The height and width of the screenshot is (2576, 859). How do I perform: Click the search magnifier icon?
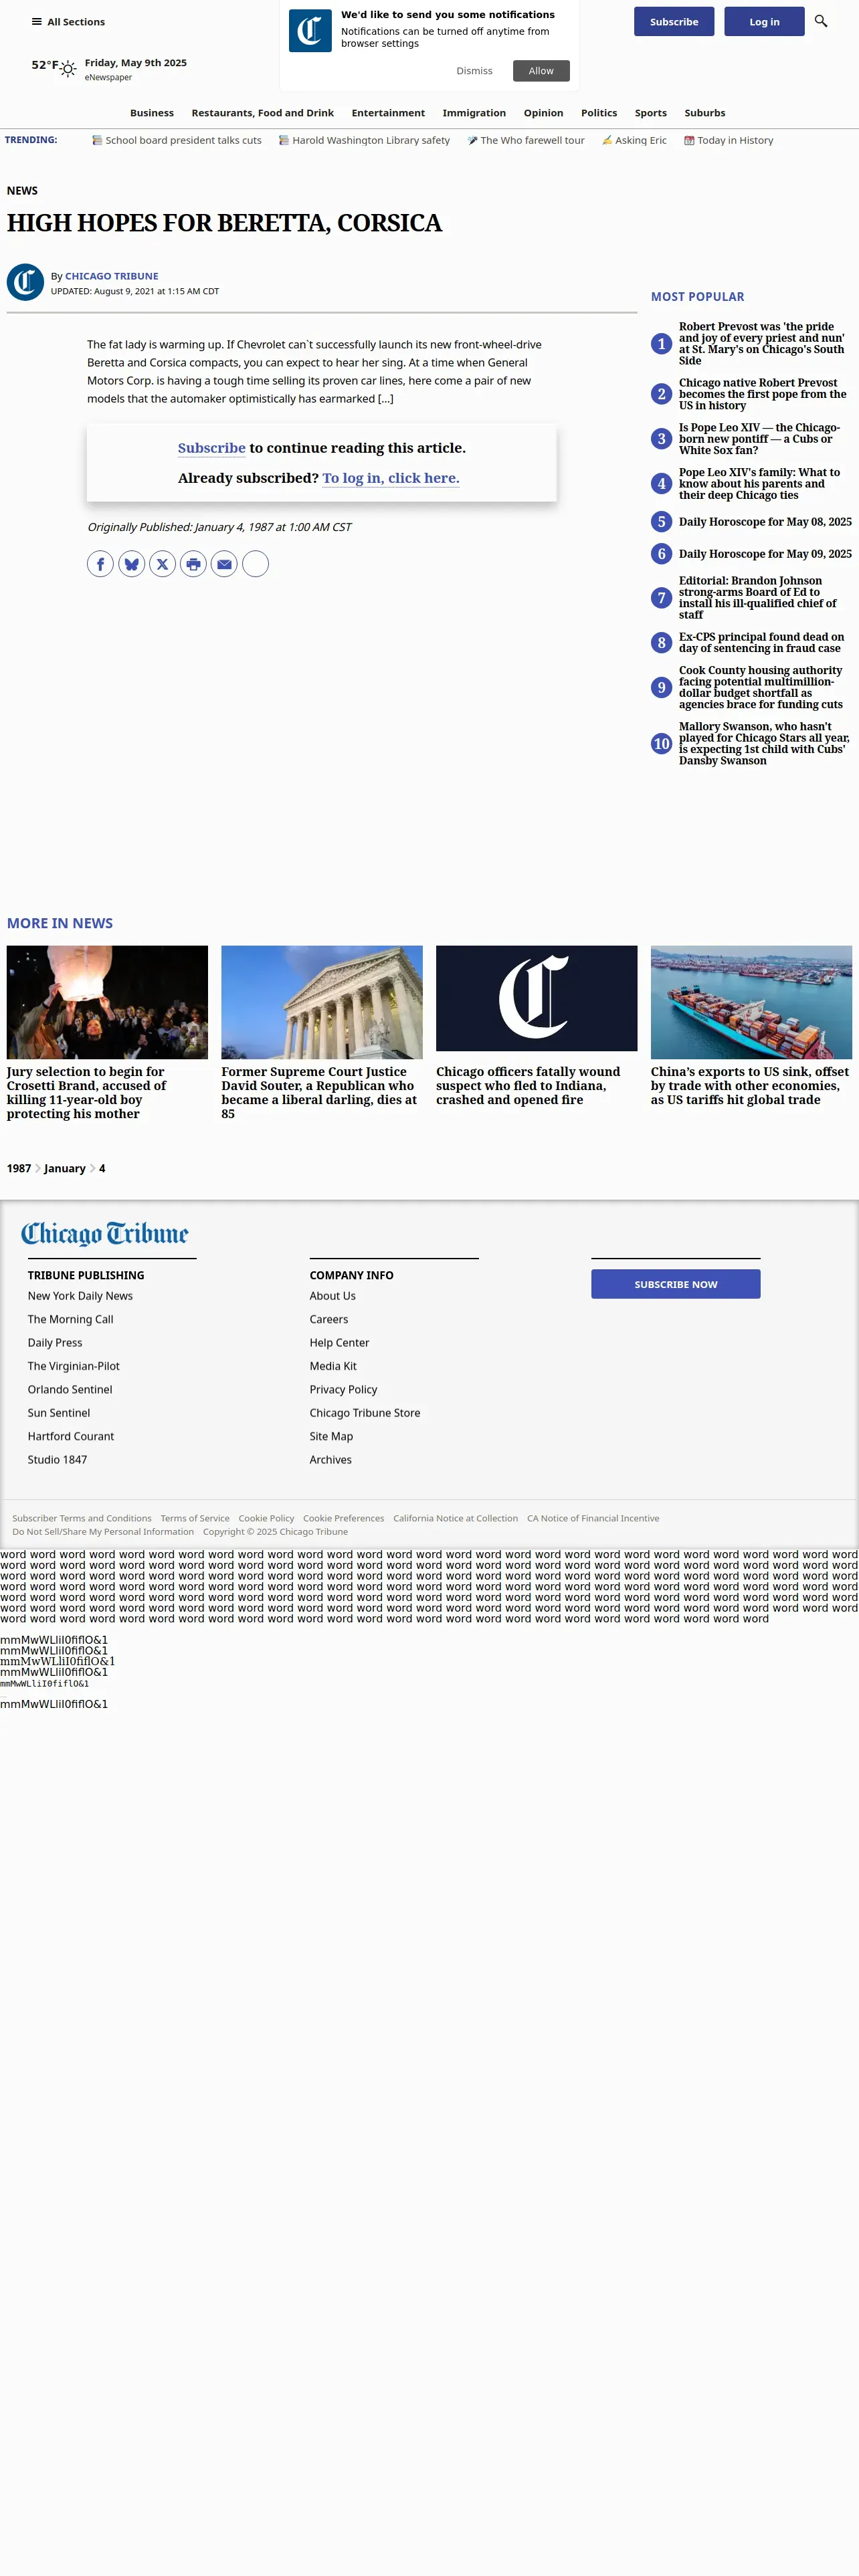821,21
